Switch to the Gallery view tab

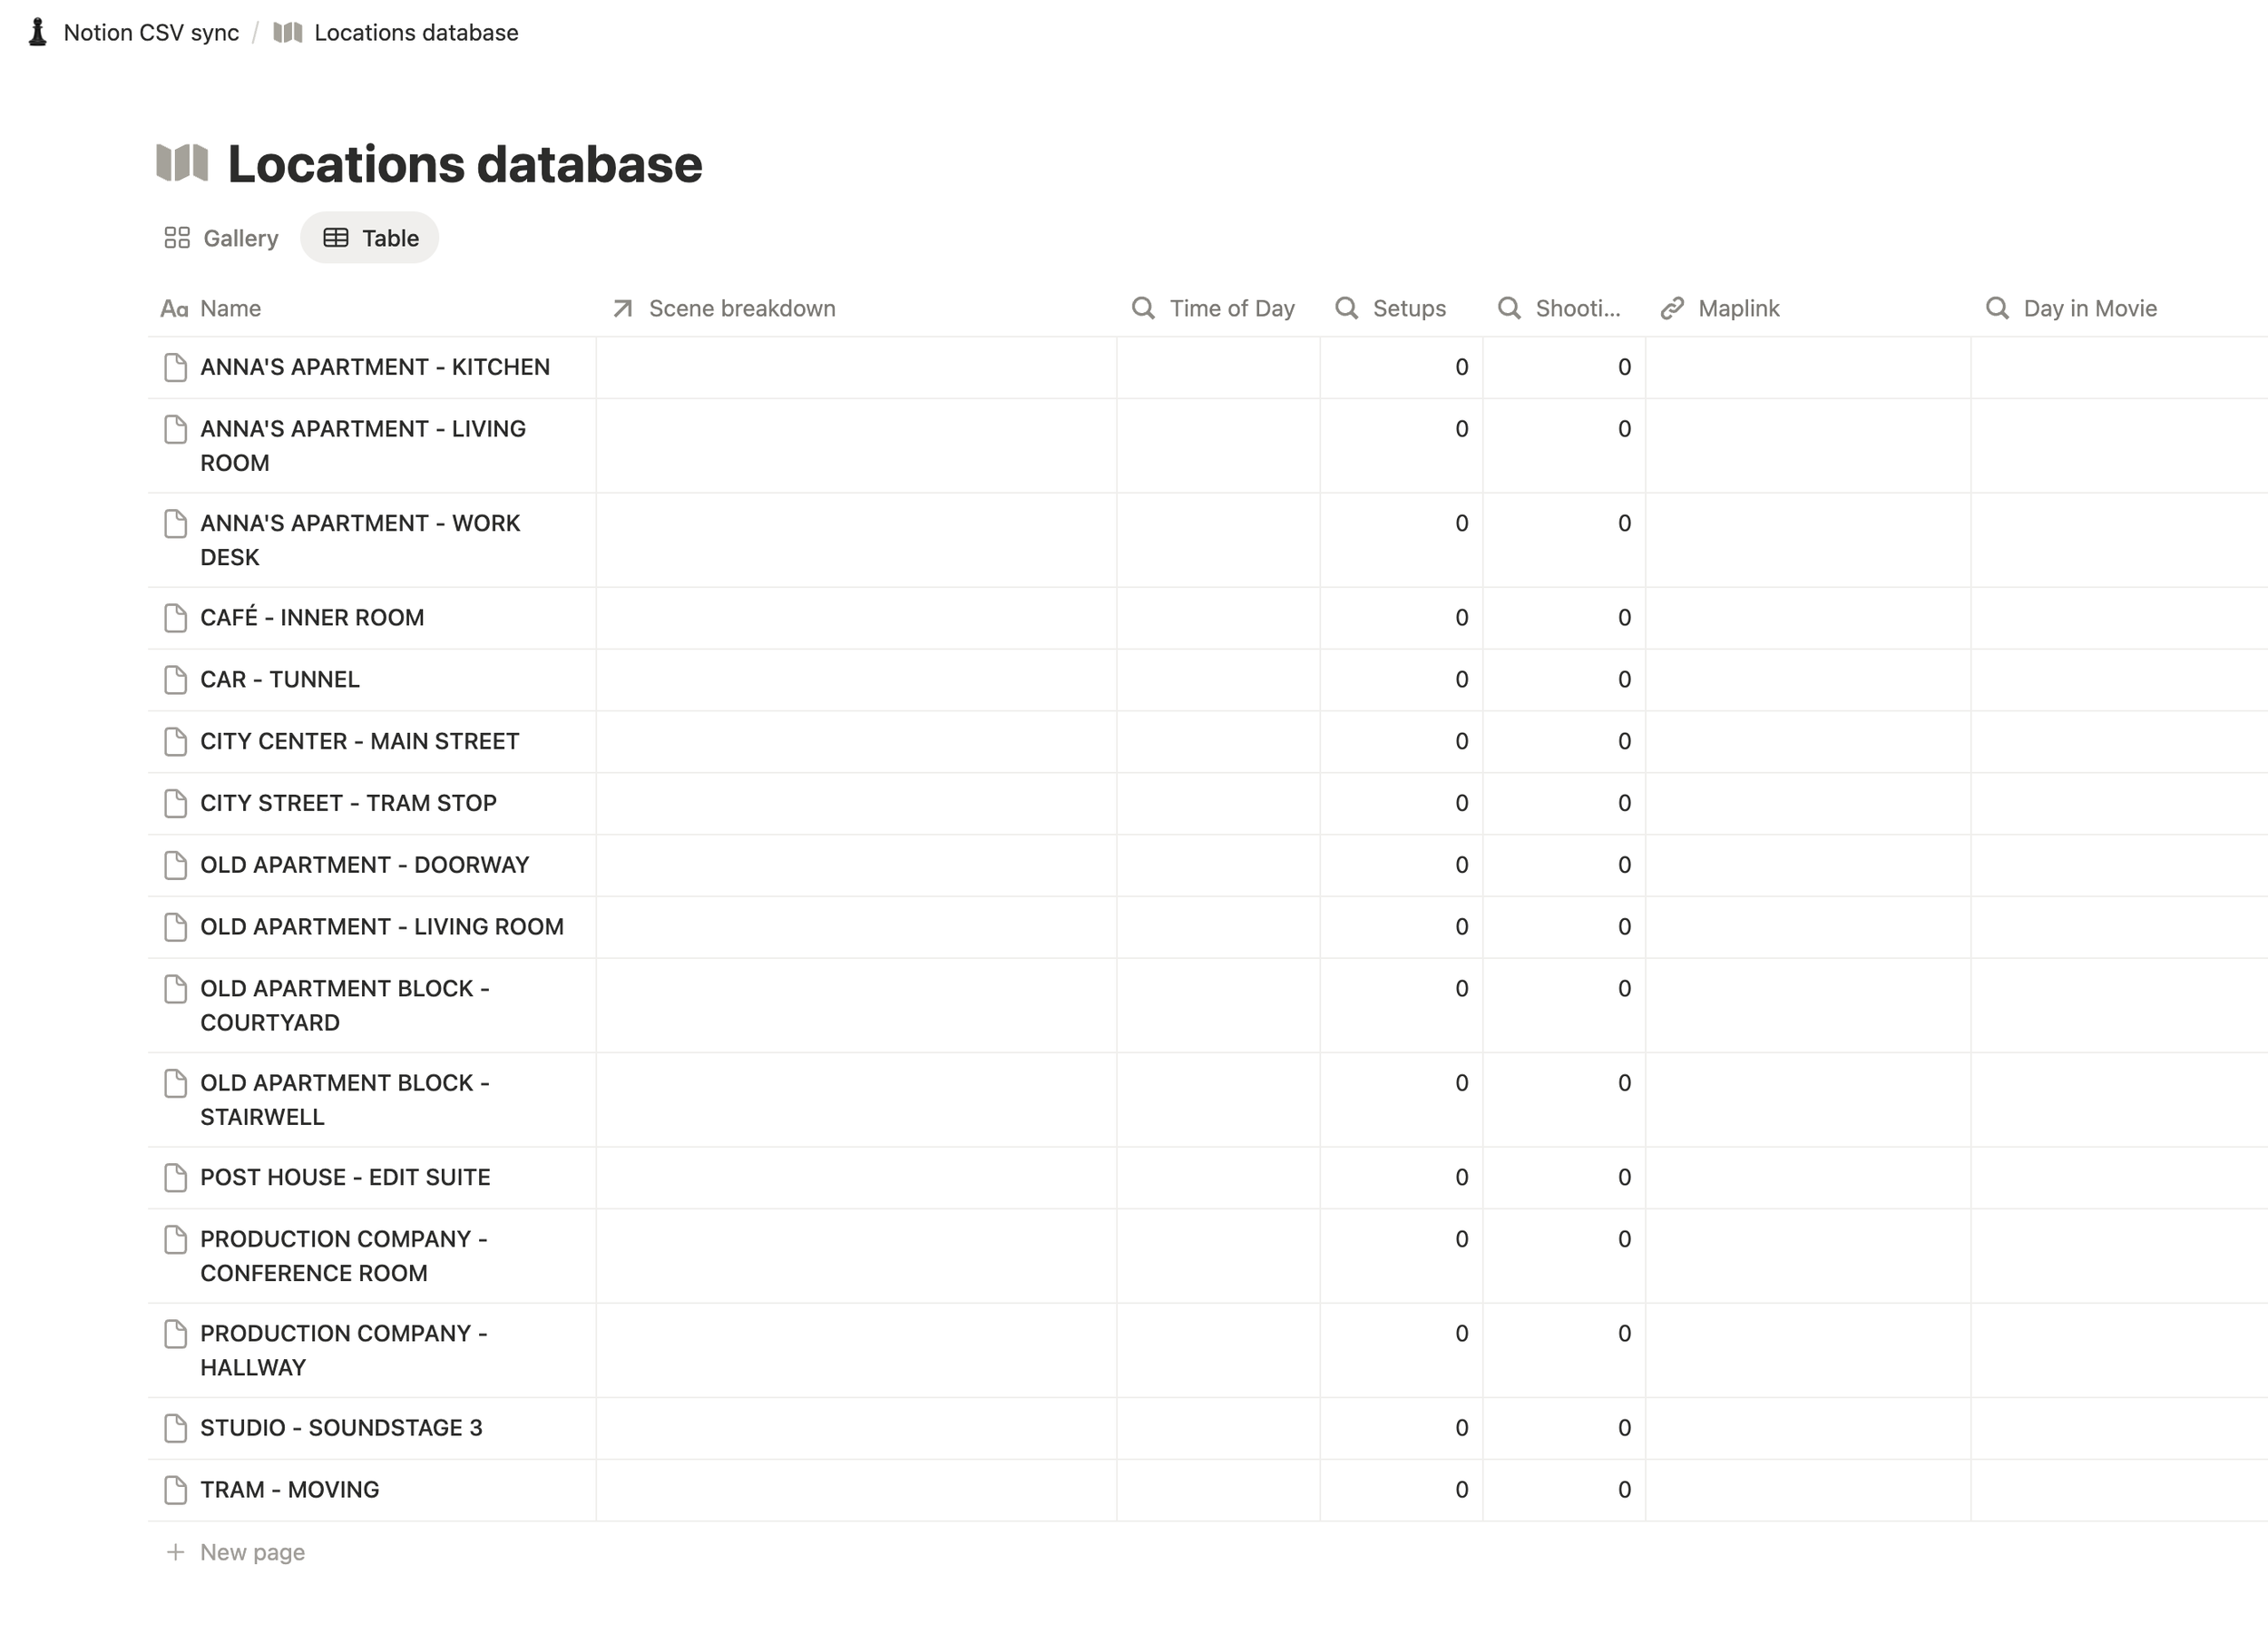coord(221,238)
